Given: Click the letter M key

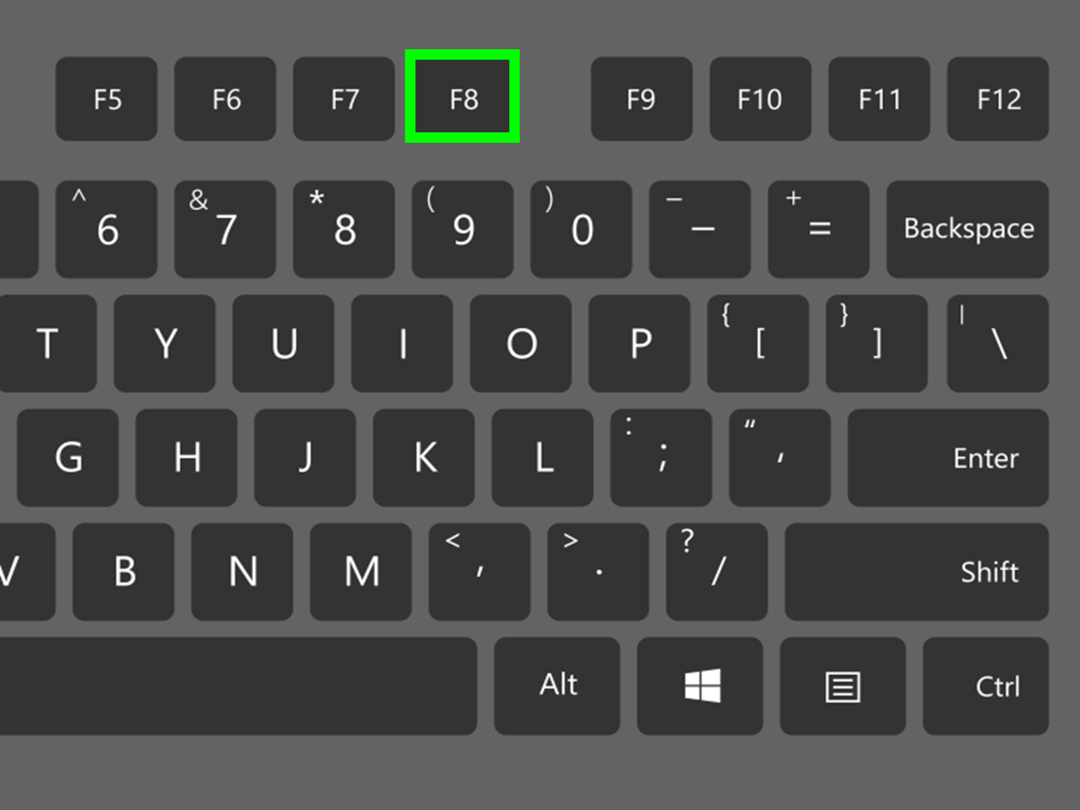Looking at the screenshot, I should point(361,572).
